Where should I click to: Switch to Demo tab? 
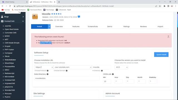110,26
